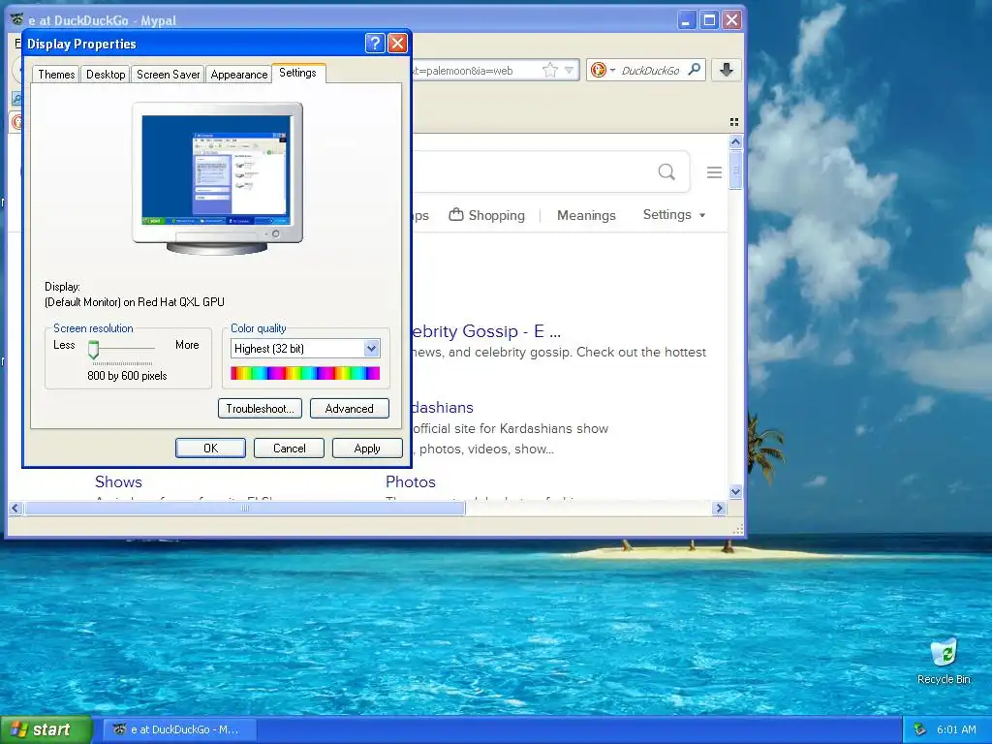992x744 pixels.
Task: Switch to the Themes tab
Action: (56, 74)
